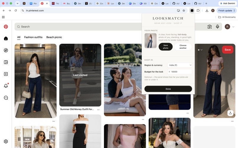Expand the board selector chevron beside Save
Image resolution: width=238 pixels, height=148 pixels.
click(x=201, y=50)
